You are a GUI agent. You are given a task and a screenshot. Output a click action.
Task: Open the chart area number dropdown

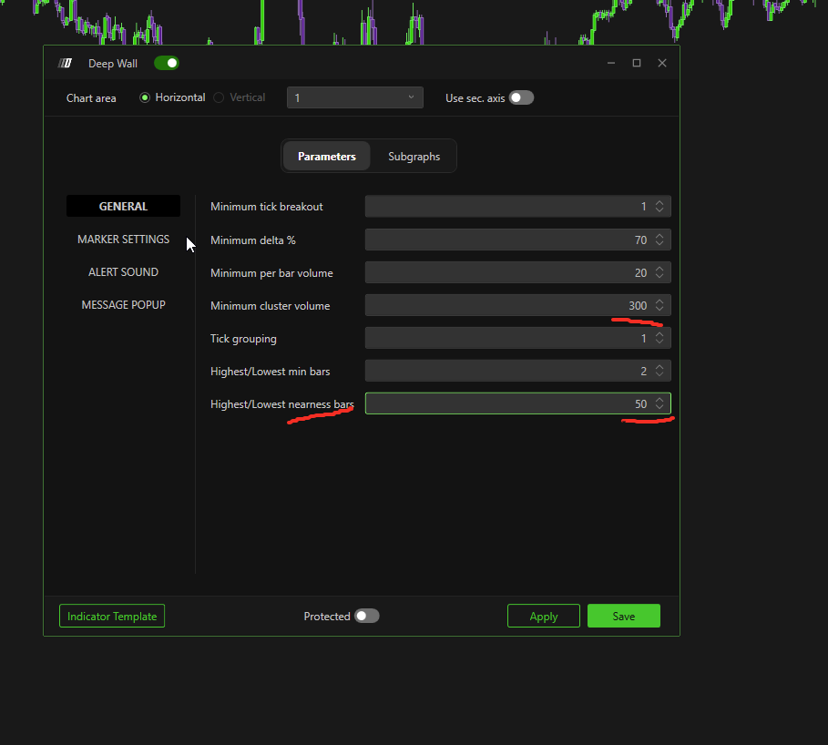click(354, 97)
